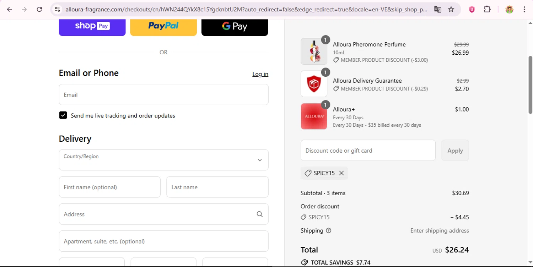The height and width of the screenshot is (267, 533).
Task: Click the Log in link
Action: (x=260, y=74)
